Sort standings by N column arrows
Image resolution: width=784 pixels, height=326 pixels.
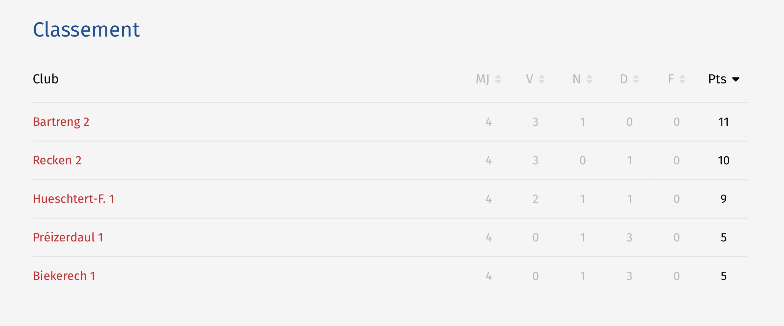pyautogui.click(x=590, y=79)
